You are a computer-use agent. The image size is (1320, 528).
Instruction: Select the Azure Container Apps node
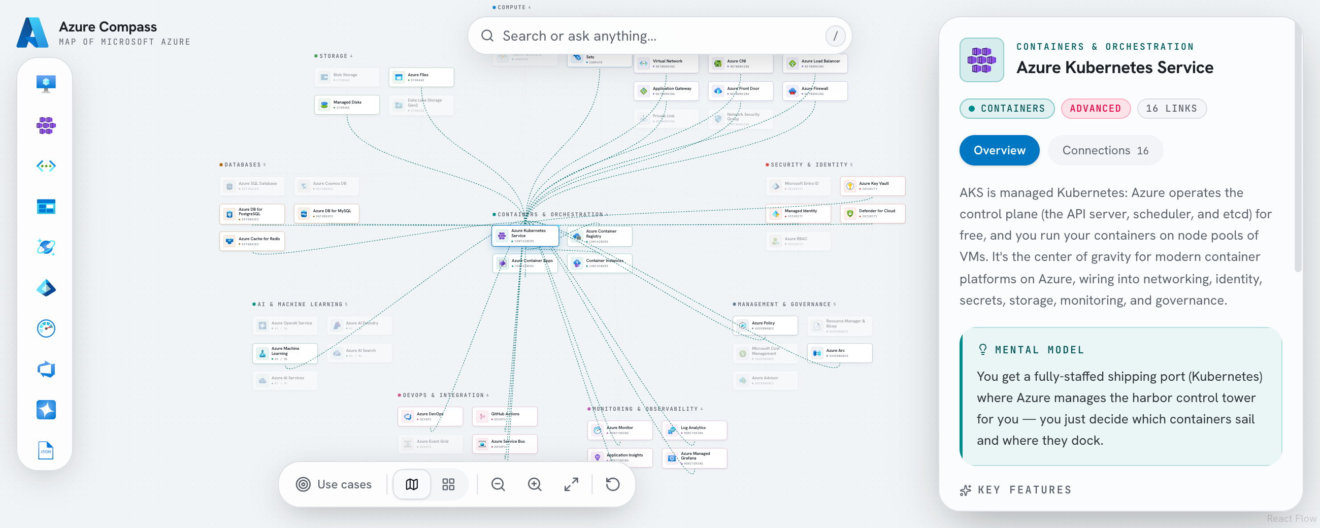pyautogui.click(x=525, y=263)
